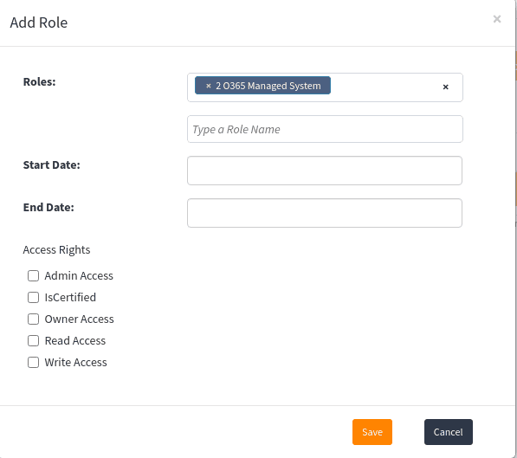Viewport: 517px width, 458px height.
Task: Focus the Type a Role Name field
Action: tap(325, 129)
